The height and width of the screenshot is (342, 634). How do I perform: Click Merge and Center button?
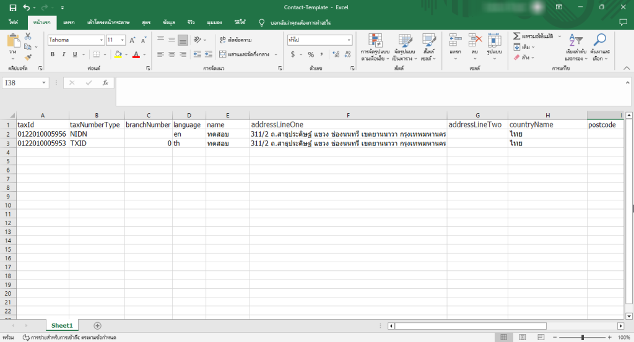point(245,54)
